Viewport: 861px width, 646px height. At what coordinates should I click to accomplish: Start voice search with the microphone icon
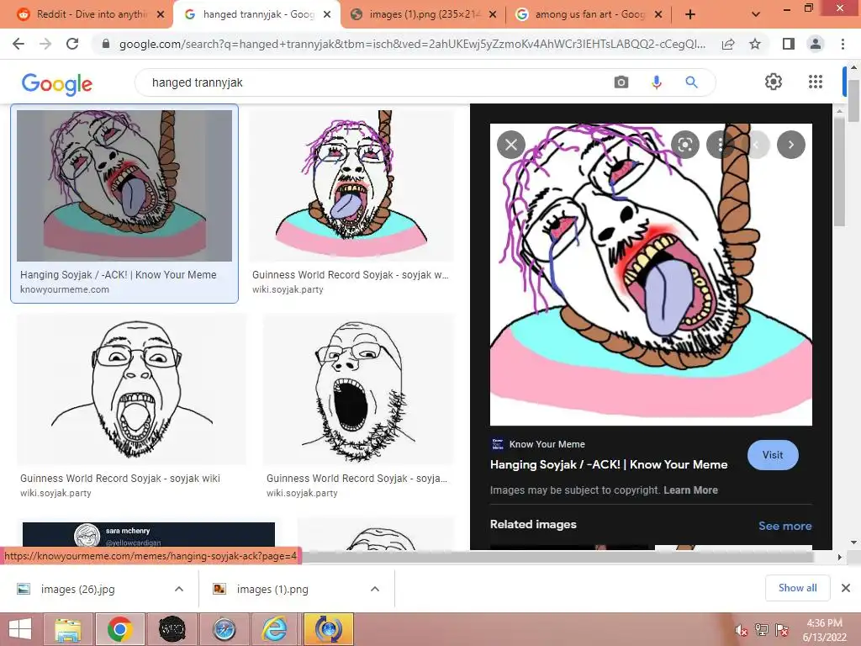pyautogui.click(x=656, y=82)
